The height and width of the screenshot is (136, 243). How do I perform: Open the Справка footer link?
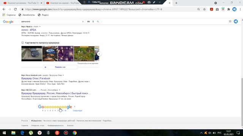(25, 125)
